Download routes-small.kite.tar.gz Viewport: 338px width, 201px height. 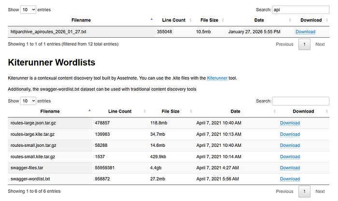click(x=290, y=157)
